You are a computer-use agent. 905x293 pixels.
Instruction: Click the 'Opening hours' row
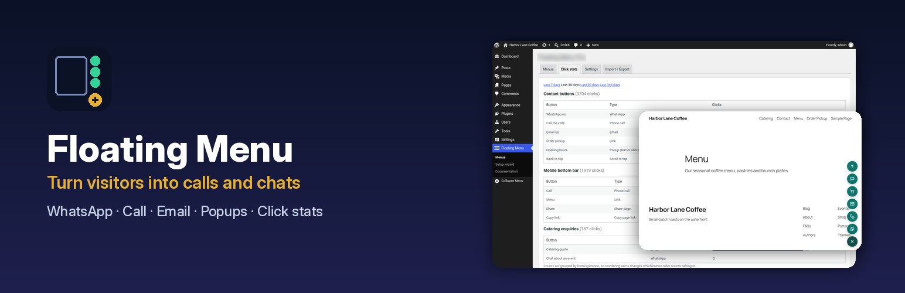click(x=591, y=150)
